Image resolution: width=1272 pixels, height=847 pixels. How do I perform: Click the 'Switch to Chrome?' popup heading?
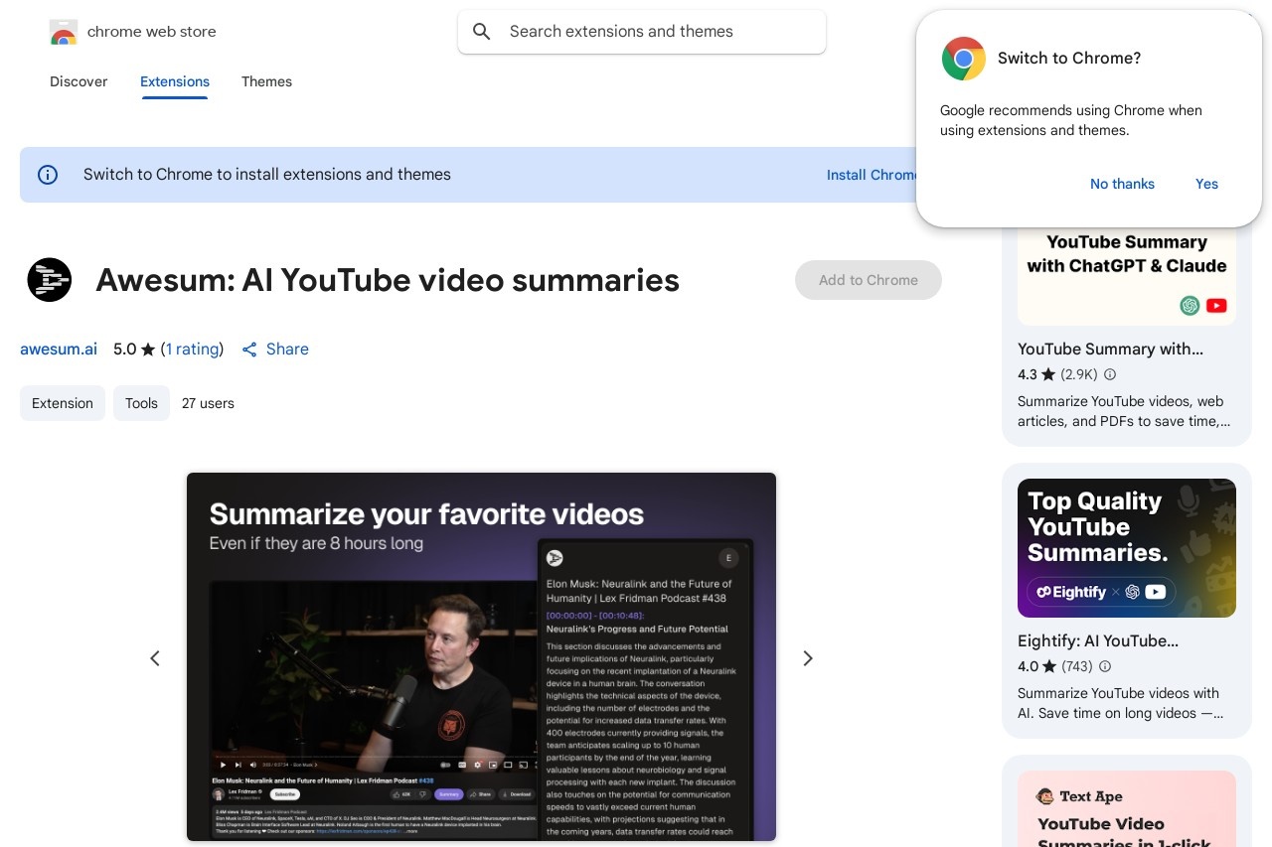coord(1069,59)
